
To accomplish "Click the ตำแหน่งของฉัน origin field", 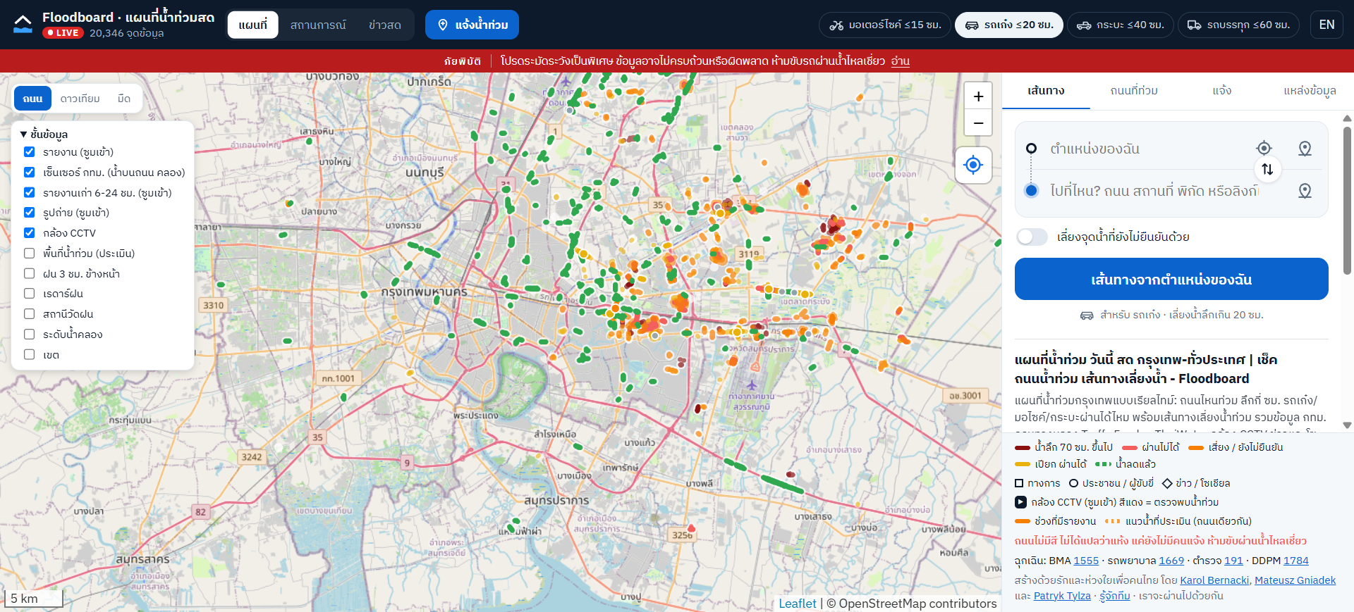I will (x=1149, y=149).
